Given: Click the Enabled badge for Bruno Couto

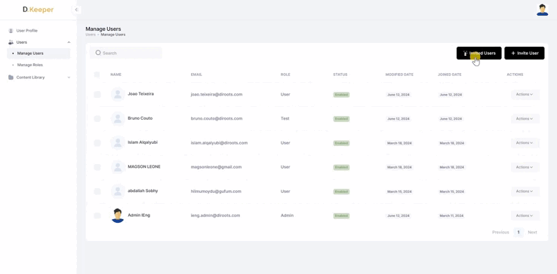Looking at the screenshot, I should pos(341,119).
